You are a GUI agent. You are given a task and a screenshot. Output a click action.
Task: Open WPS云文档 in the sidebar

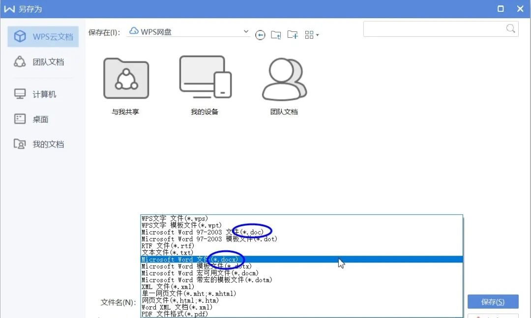click(43, 36)
